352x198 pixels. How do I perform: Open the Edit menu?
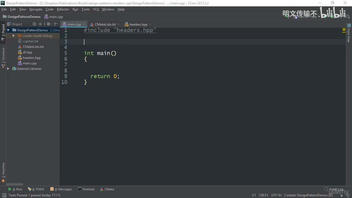click(x=13, y=9)
